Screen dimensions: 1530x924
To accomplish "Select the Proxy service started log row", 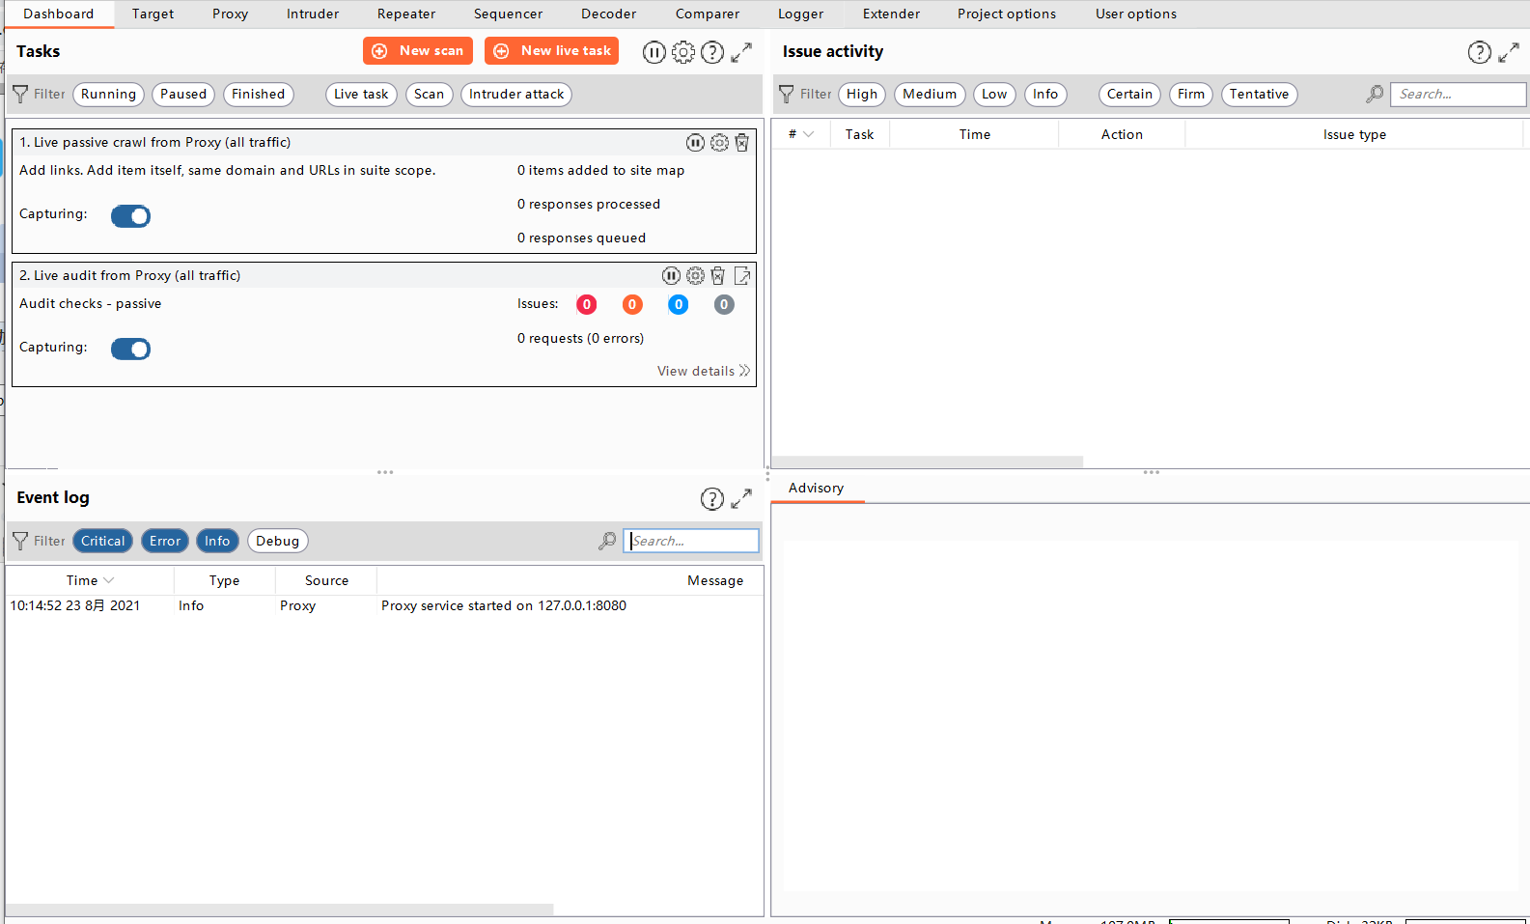I will point(384,606).
